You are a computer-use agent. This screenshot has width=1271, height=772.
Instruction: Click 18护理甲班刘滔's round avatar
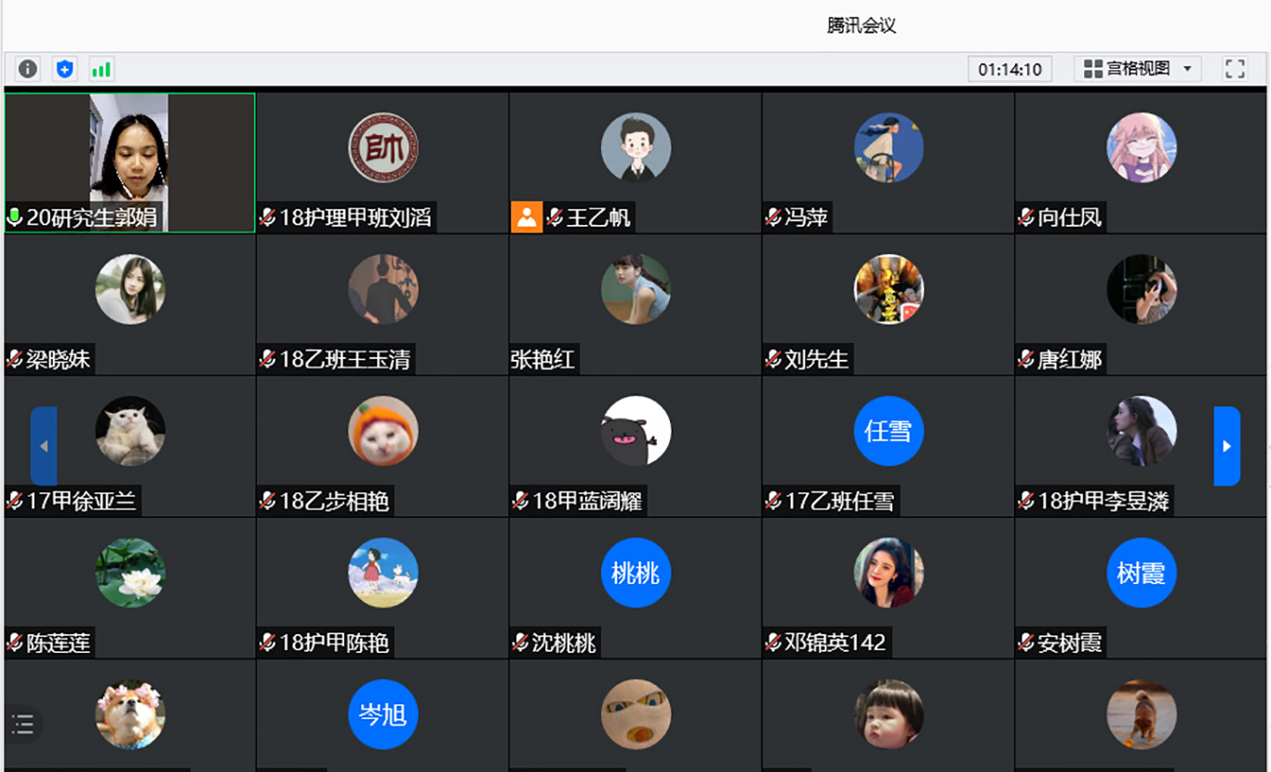pos(382,148)
